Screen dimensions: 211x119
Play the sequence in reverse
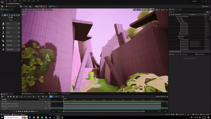tap(25, 111)
